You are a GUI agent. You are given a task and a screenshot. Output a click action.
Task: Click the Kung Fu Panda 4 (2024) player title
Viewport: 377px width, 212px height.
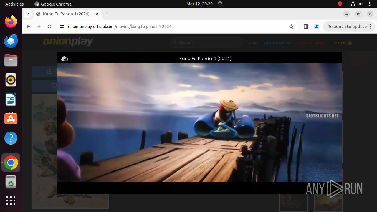pos(205,59)
